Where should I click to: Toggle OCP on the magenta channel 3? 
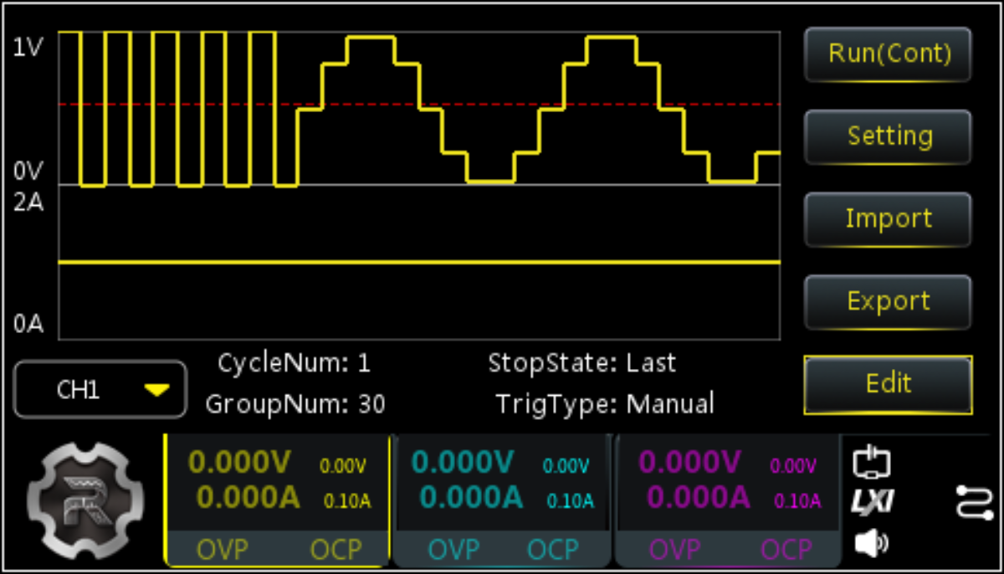click(x=786, y=550)
